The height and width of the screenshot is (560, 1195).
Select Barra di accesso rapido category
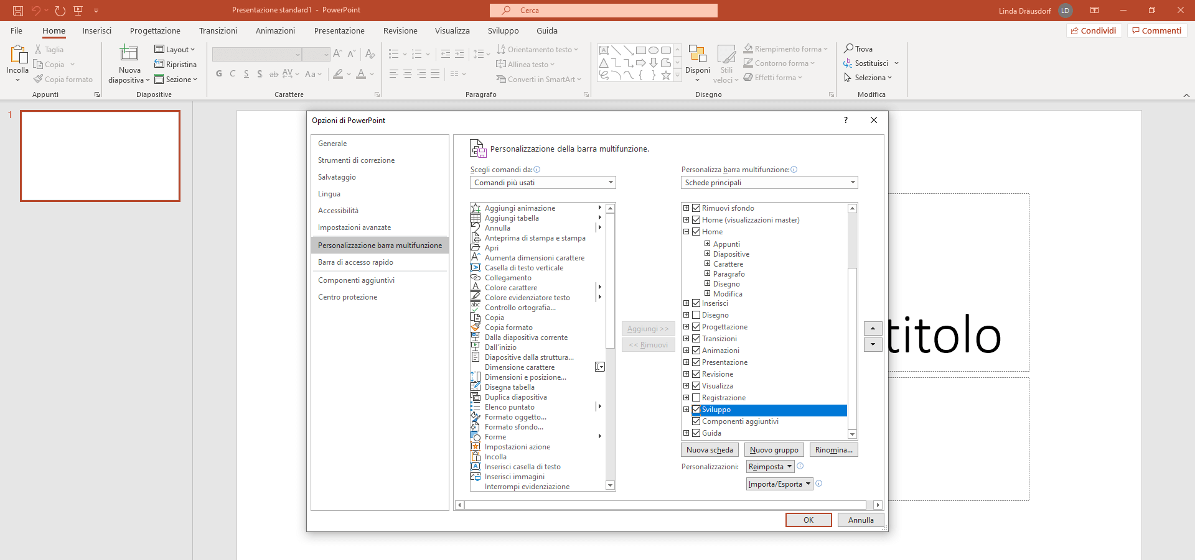[x=380, y=262]
